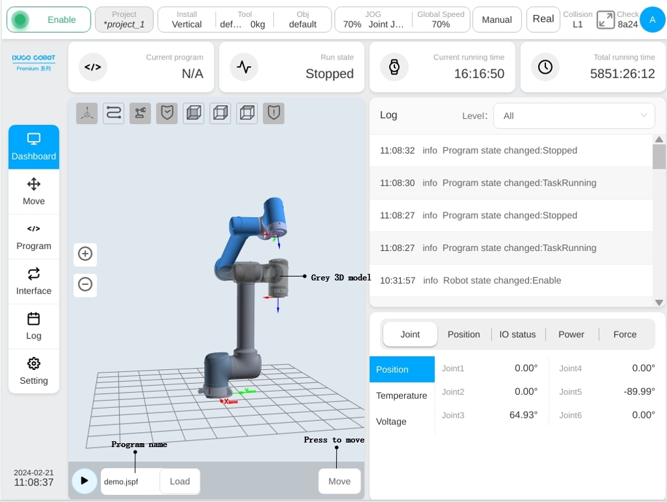This screenshot has height=502, width=667.
Task: Toggle the trajectory path display icon
Action: 114,114
